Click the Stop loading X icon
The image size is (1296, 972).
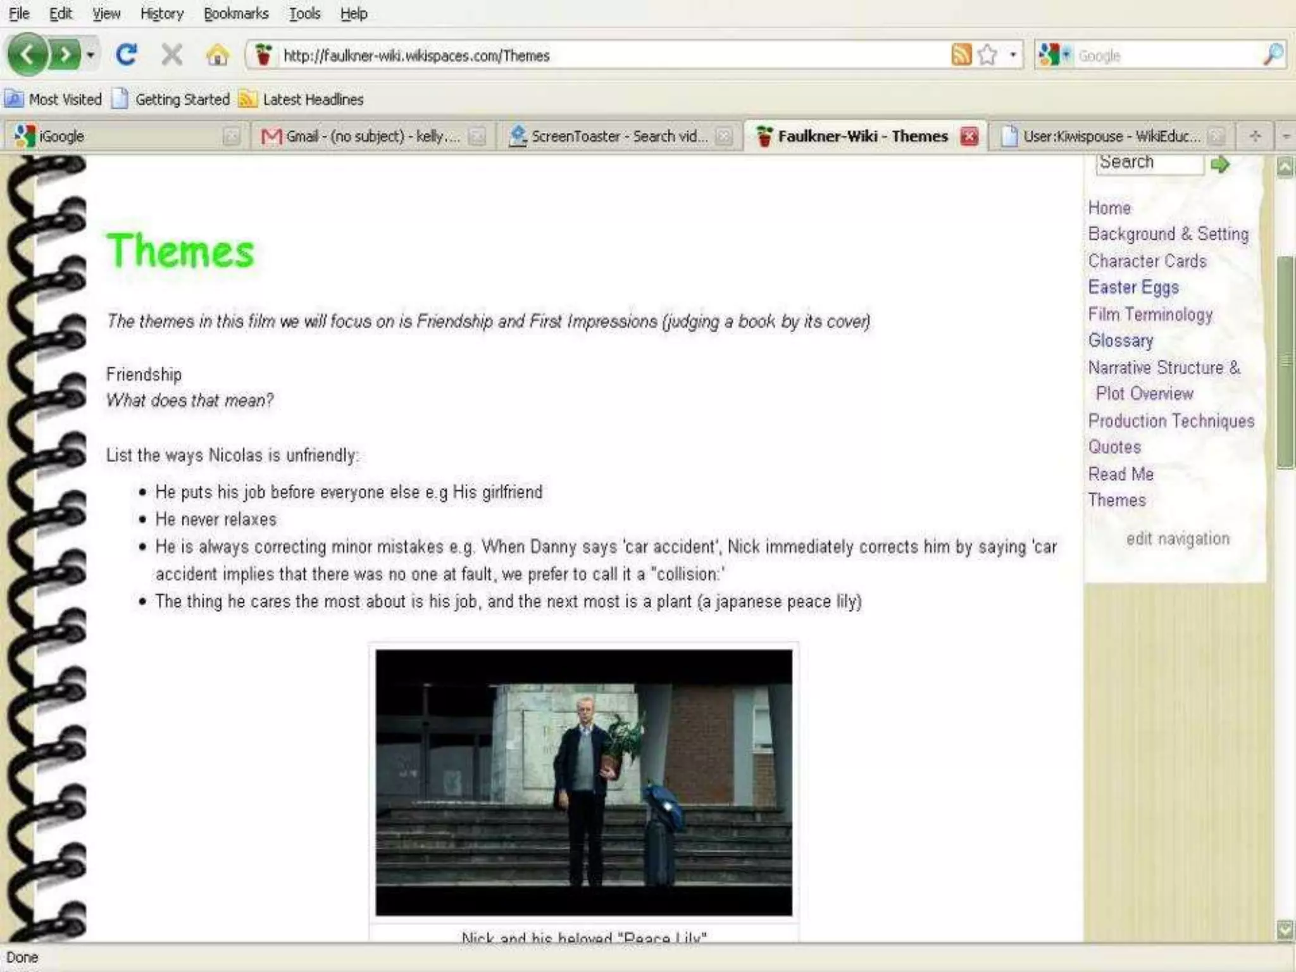171,55
